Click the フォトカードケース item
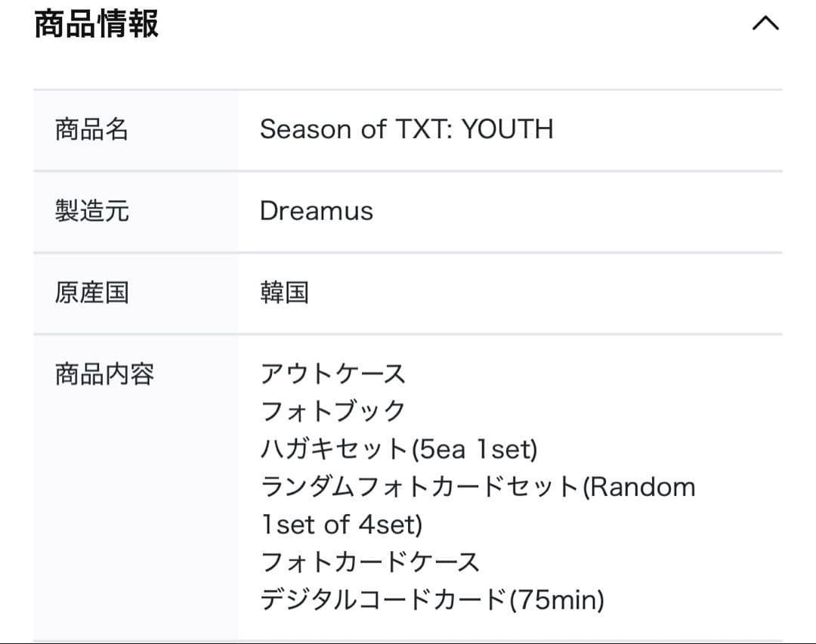The image size is (816, 644). point(369,562)
